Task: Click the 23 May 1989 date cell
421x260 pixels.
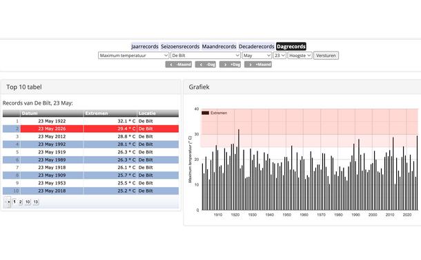Action: [52, 160]
